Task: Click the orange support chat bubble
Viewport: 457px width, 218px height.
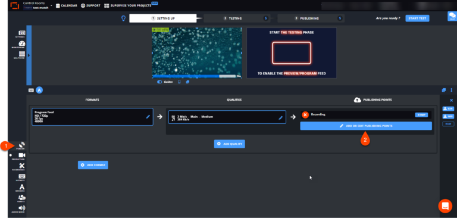Action: point(445,206)
